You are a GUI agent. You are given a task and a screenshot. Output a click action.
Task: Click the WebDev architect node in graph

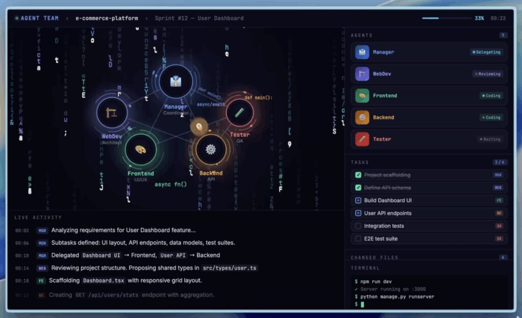point(112,112)
